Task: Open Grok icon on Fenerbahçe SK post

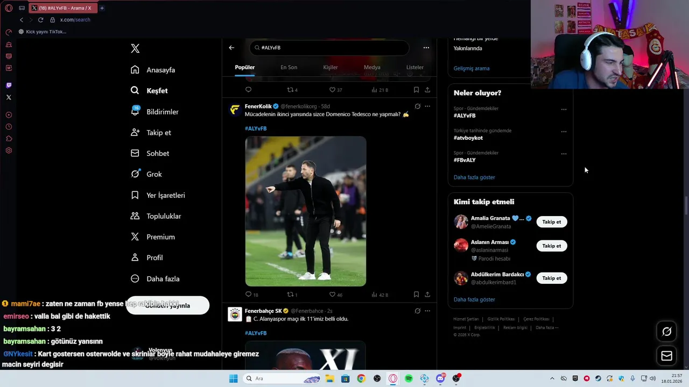Action: coord(418,311)
